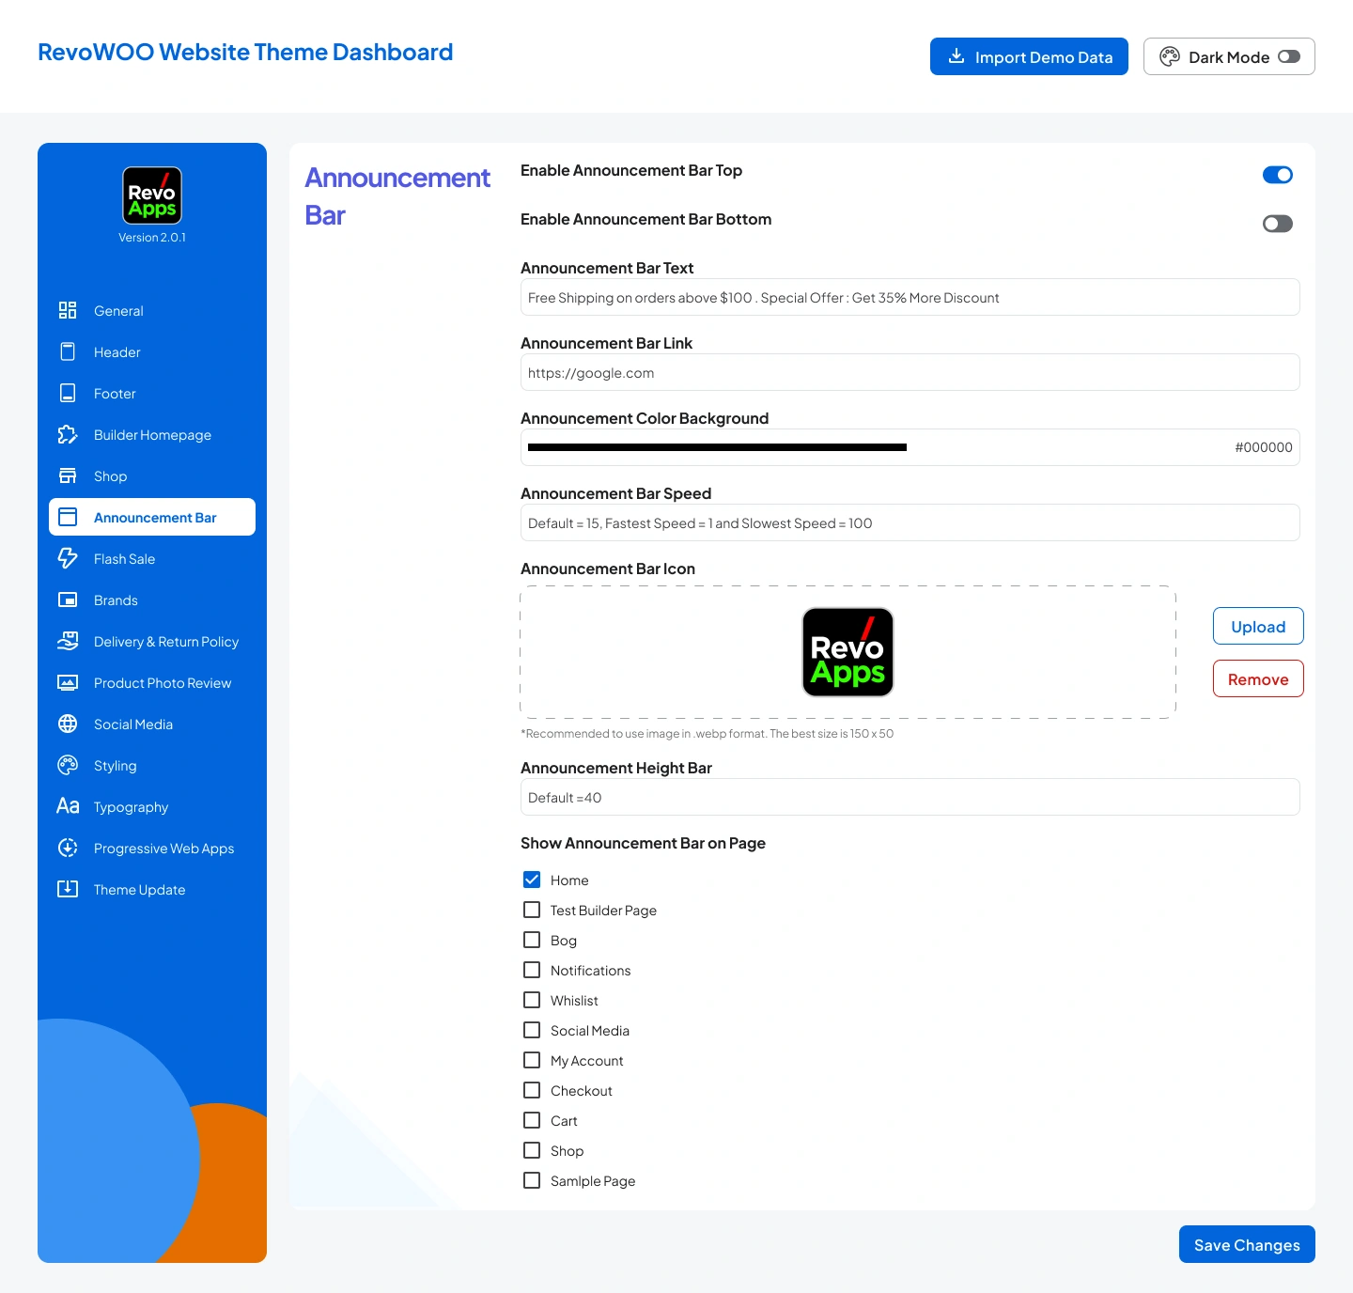Click the Progressive Web Apps download icon
Image resolution: width=1353 pixels, height=1293 pixels.
[68, 848]
